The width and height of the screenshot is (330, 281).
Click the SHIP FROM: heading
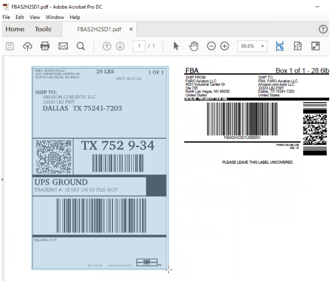click(195, 78)
